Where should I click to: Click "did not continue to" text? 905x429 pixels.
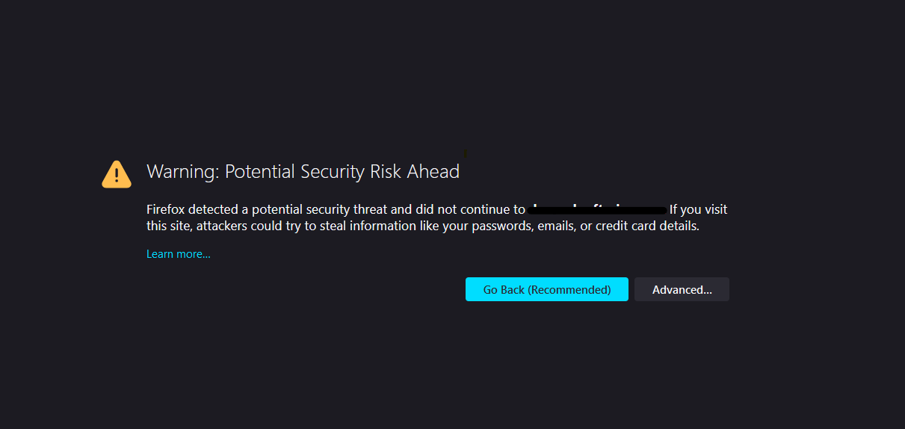[x=470, y=210]
